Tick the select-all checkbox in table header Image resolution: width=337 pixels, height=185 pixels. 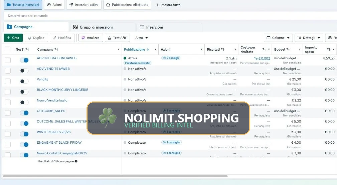click(8, 50)
